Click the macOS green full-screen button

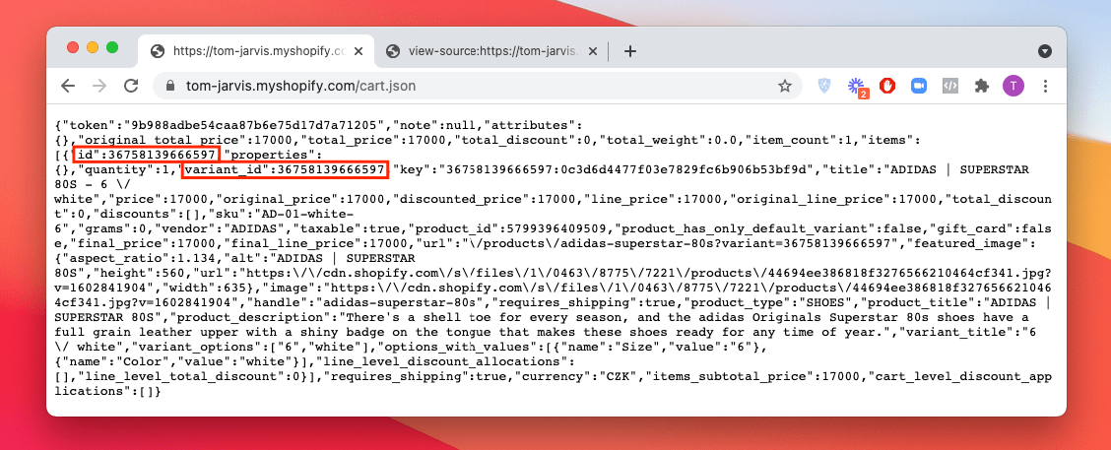click(112, 47)
